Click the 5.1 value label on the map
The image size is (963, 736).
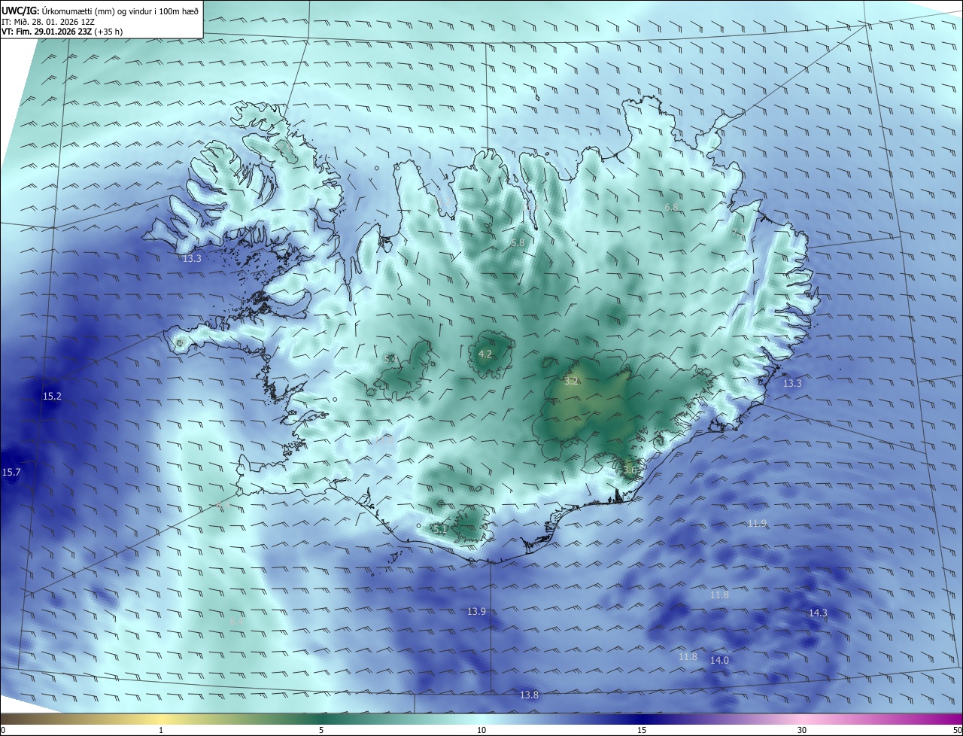click(x=441, y=529)
